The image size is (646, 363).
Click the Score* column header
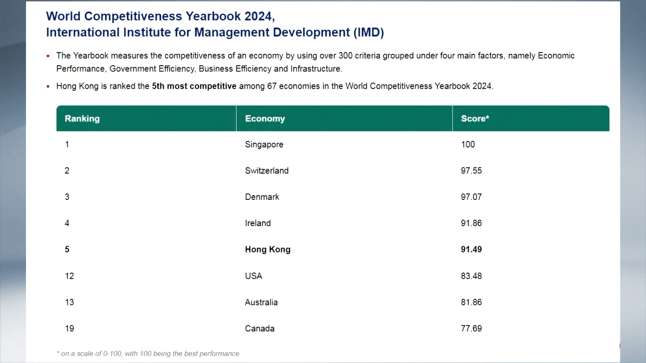click(475, 119)
